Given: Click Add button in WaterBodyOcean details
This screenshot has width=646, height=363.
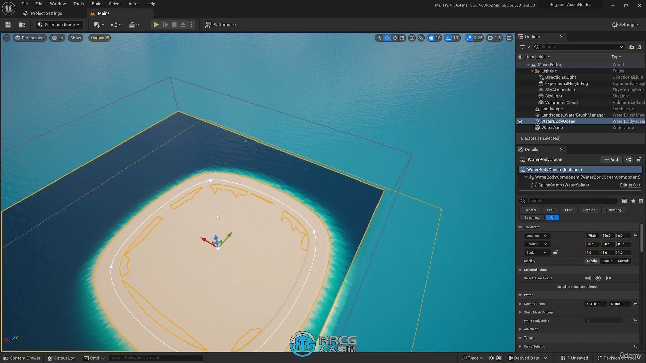Looking at the screenshot, I should point(611,159).
